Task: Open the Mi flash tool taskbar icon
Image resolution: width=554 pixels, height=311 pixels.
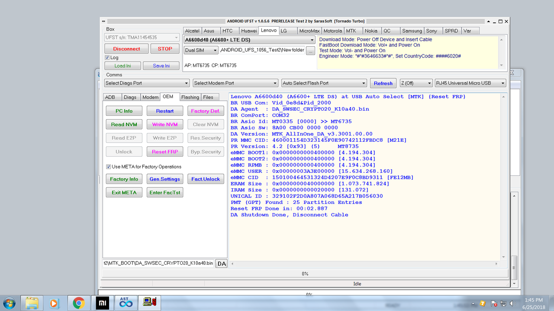Action: [x=102, y=303]
